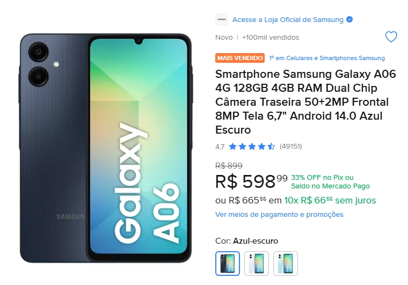This screenshot has height=285, width=408.
Task: Add product to favorites with heart icon
Action: pos(391,36)
